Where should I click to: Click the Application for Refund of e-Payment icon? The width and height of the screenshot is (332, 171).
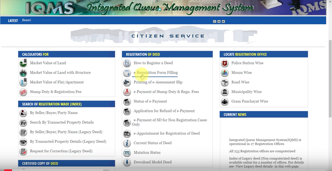pos(127,111)
